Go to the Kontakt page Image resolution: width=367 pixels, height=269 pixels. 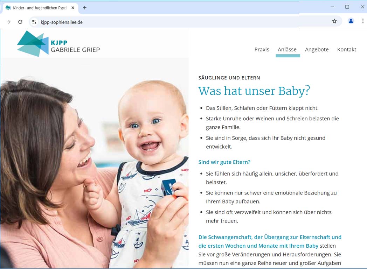346,50
